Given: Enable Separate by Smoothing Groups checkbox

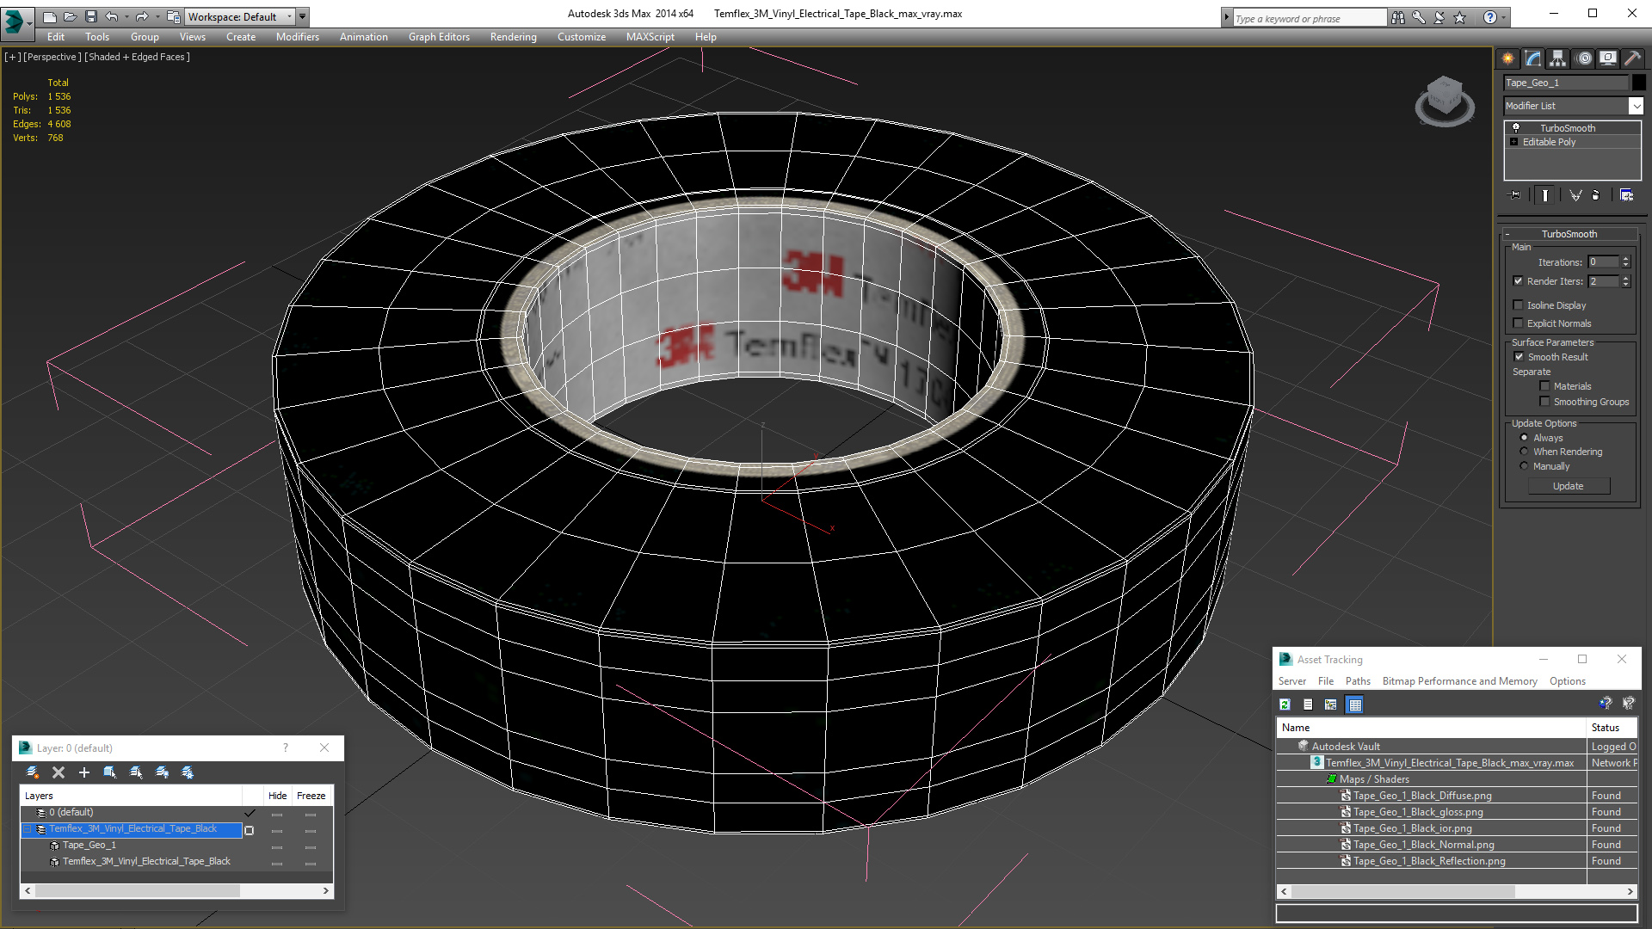Looking at the screenshot, I should [1545, 402].
